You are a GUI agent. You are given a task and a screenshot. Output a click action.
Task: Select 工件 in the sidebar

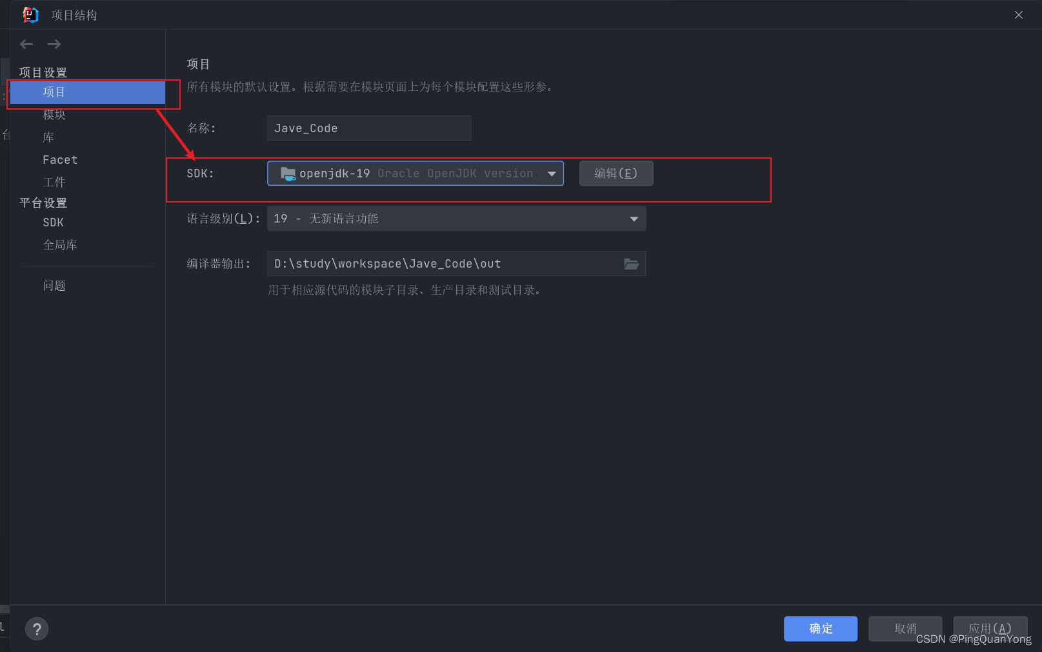54,182
